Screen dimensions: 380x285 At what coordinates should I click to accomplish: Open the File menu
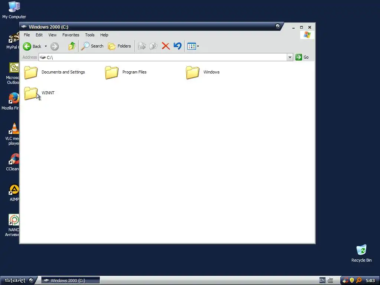click(x=27, y=35)
